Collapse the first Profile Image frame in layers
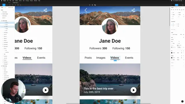The height and width of the screenshot is (104, 185). [x=1, y=21]
